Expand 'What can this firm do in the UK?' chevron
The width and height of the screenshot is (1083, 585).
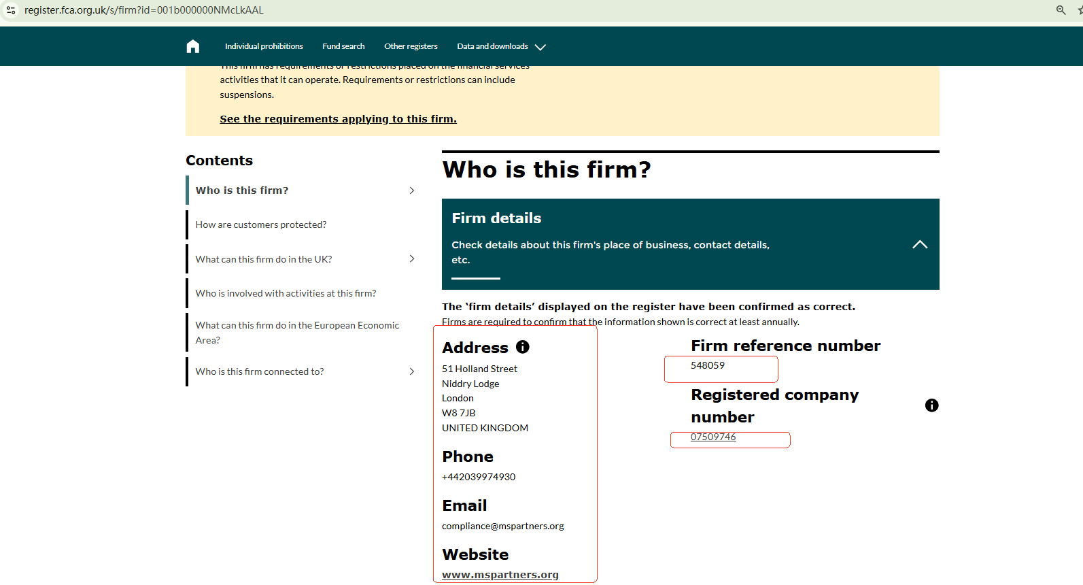pyautogui.click(x=412, y=258)
